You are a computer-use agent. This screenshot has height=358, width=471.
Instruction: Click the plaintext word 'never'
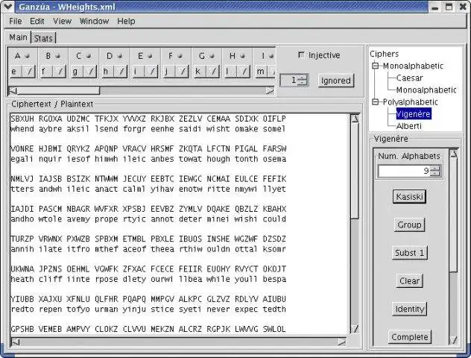[x=218, y=310]
